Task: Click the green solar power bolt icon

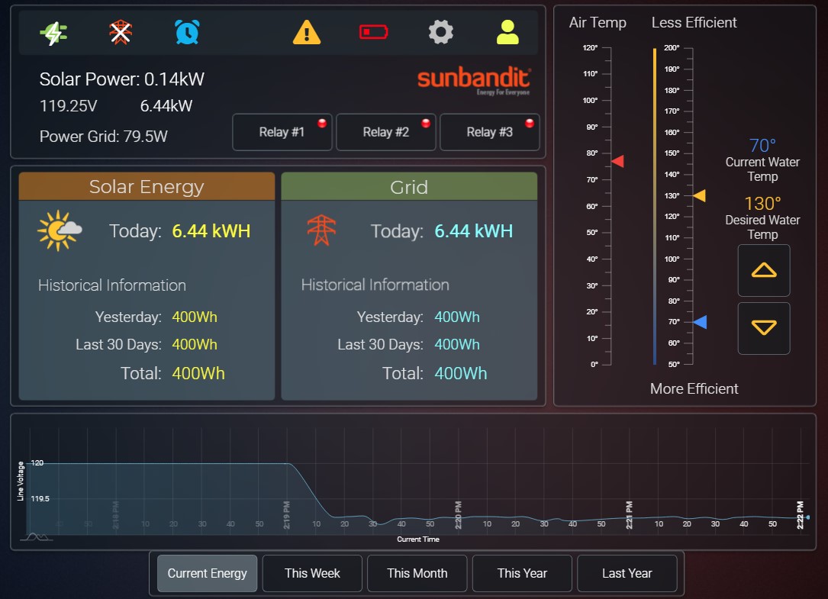Action: tap(53, 34)
